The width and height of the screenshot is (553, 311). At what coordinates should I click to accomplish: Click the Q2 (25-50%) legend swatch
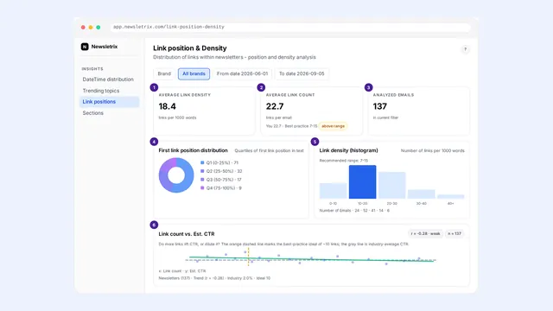[x=202, y=171]
